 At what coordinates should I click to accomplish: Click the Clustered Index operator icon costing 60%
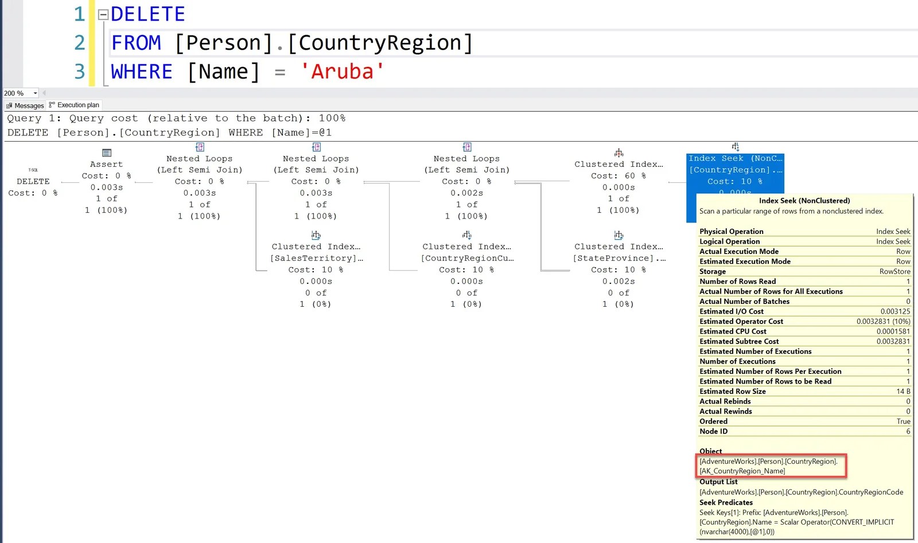pos(618,153)
